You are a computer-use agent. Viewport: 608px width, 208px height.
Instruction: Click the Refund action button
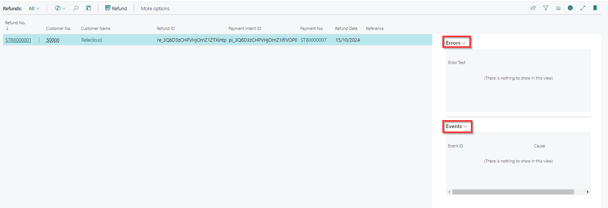click(116, 8)
